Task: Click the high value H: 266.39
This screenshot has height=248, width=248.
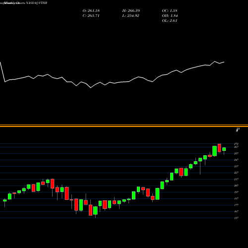Action: (x=131, y=11)
